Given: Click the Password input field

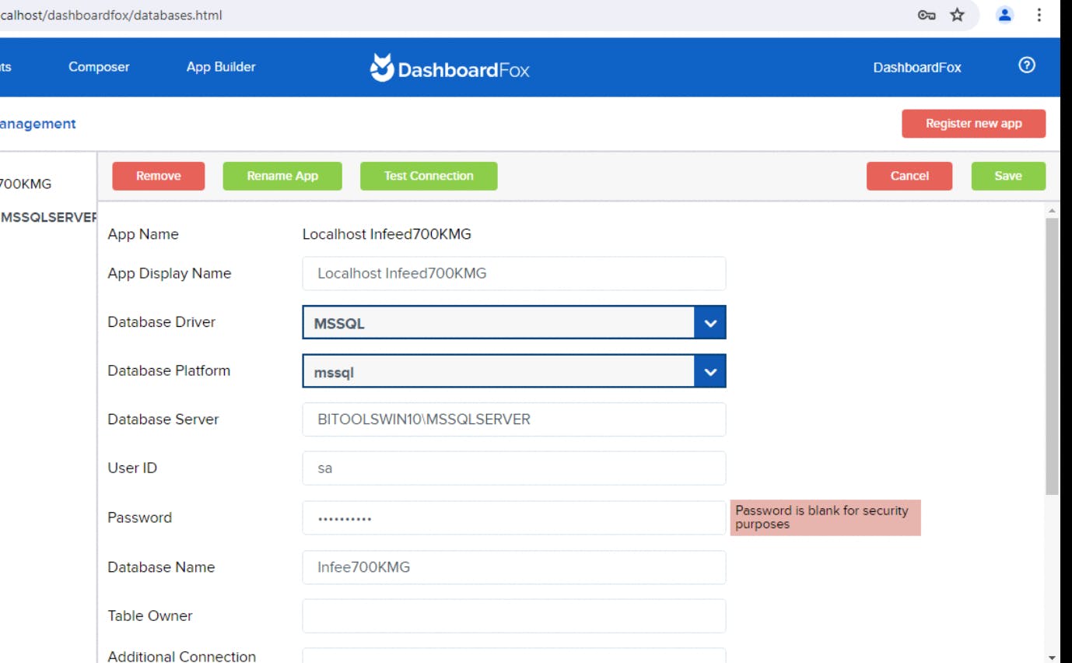Looking at the screenshot, I should coord(514,517).
